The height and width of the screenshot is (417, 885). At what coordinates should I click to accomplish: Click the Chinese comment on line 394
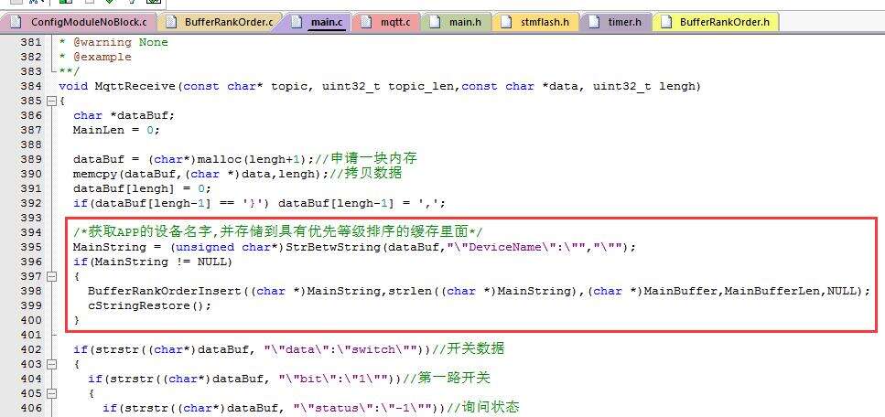[277, 232]
